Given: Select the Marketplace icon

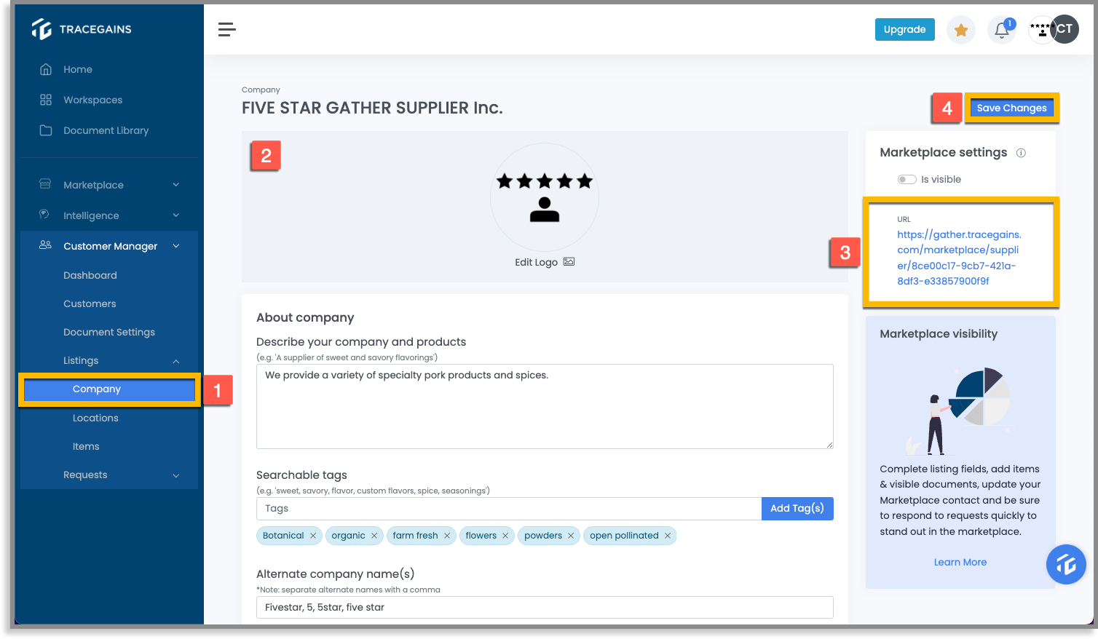Looking at the screenshot, I should (45, 184).
